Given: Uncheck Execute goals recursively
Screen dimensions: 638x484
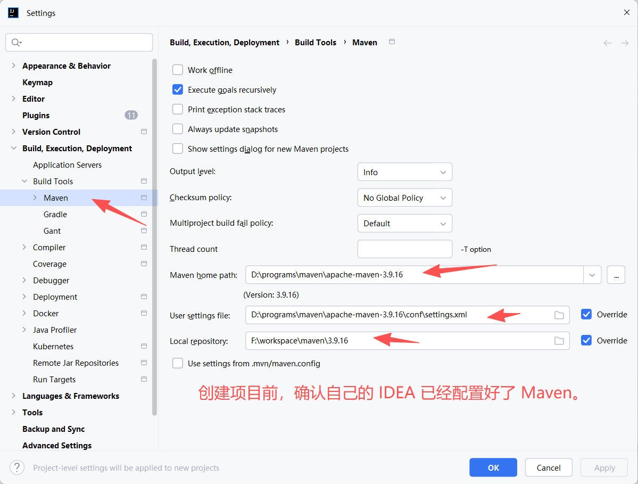Looking at the screenshot, I should 177,89.
